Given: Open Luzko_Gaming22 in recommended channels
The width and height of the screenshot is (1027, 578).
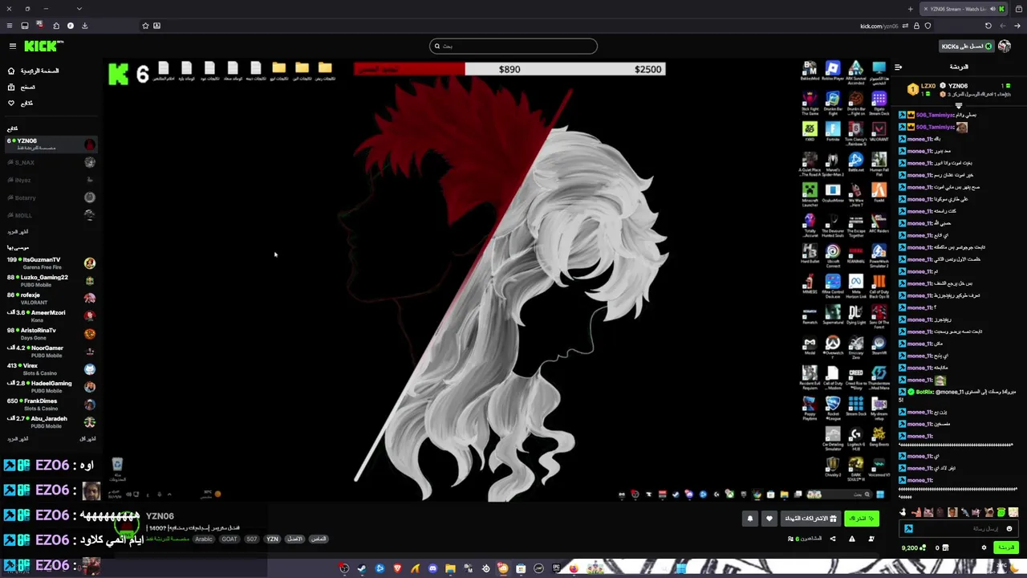Looking at the screenshot, I should tap(50, 281).
